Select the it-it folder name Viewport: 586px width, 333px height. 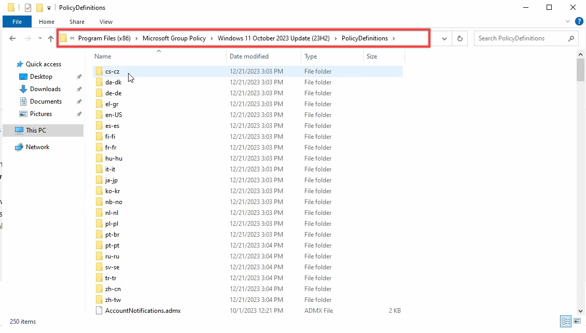pos(110,169)
